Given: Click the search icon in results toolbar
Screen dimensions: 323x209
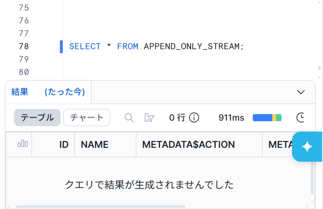Looking at the screenshot, I should coord(129,118).
